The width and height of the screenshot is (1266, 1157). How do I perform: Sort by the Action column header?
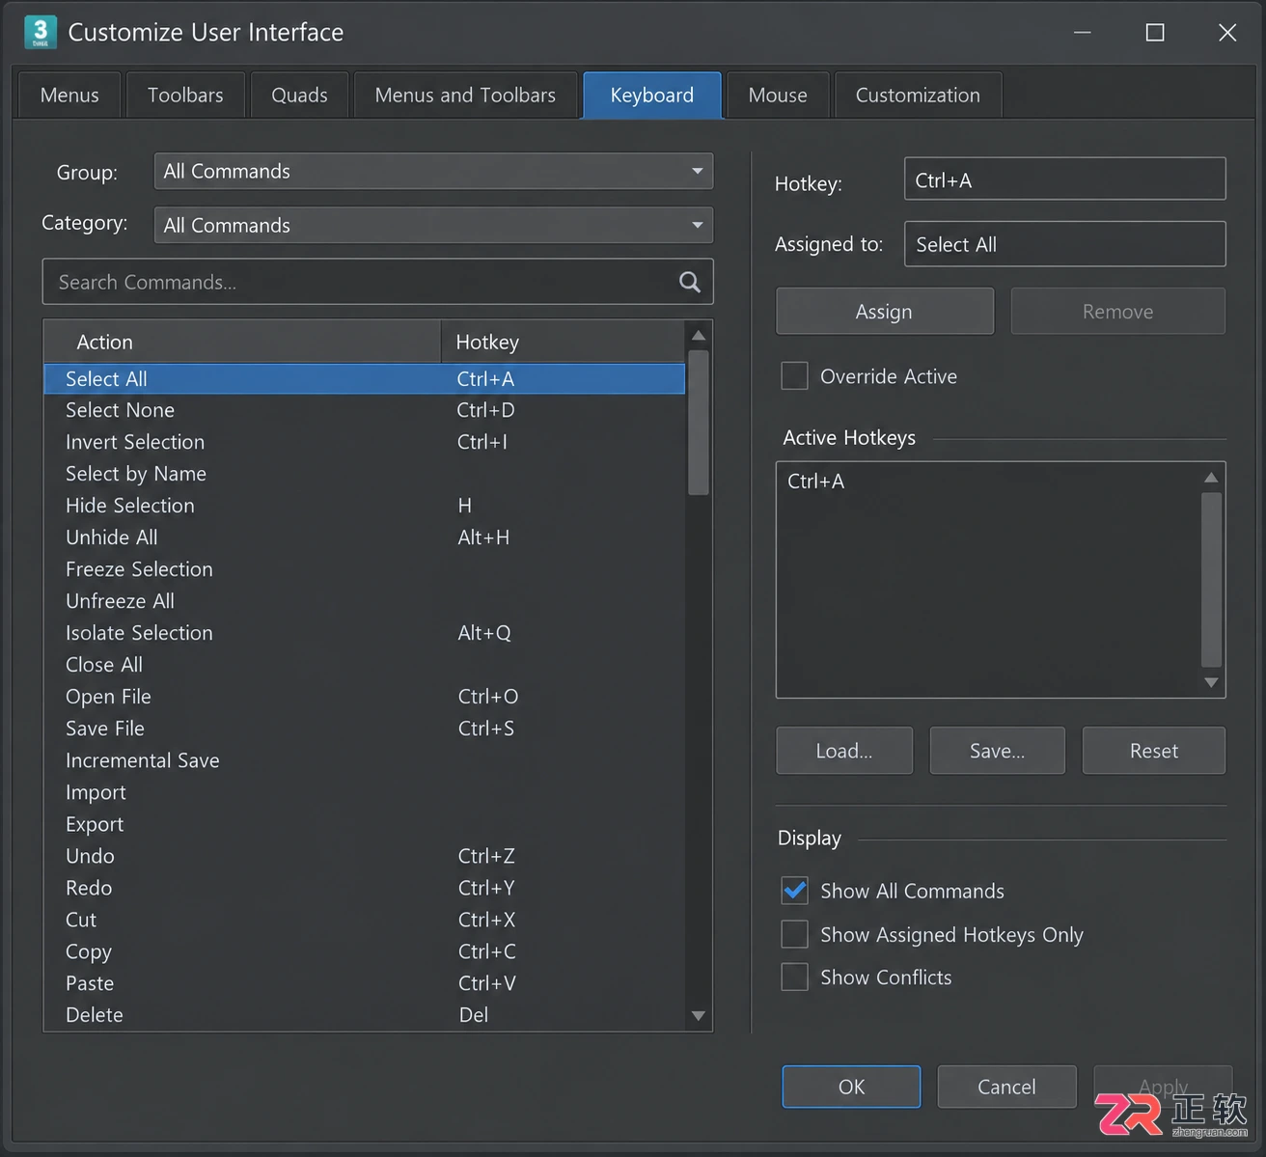[243, 342]
